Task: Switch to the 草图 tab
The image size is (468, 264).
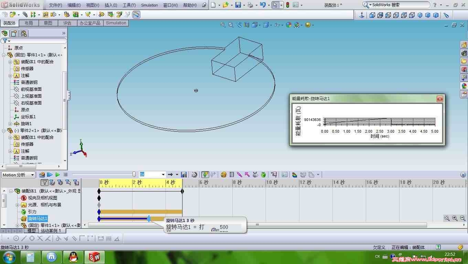Action: tap(48, 23)
